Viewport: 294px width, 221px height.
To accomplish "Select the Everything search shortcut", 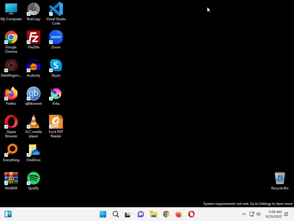I will (11, 153).
